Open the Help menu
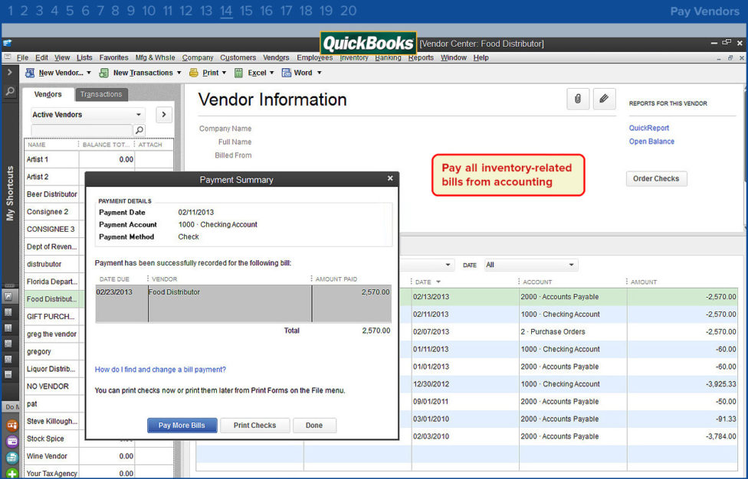The height and width of the screenshot is (479, 748). pos(481,57)
